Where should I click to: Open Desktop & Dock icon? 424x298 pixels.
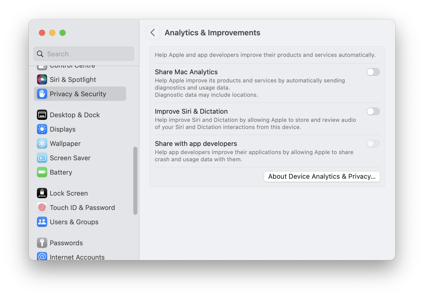[x=42, y=115]
